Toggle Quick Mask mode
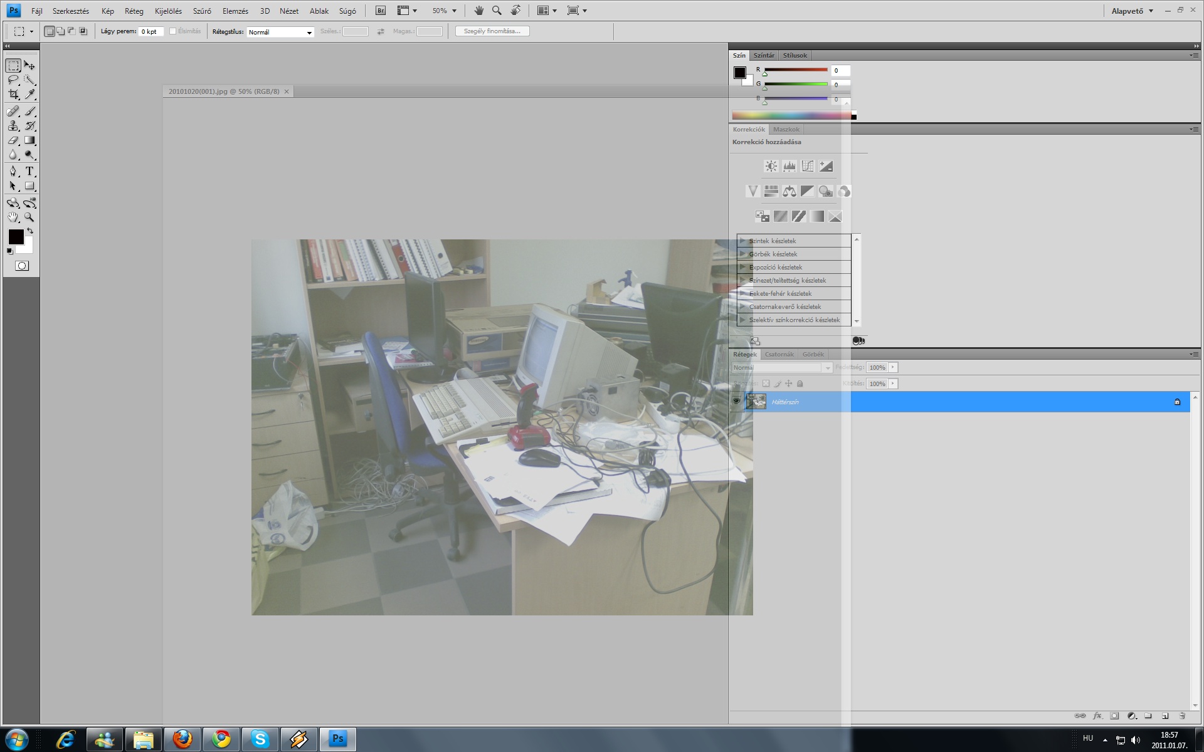Image resolution: width=1204 pixels, height=752 pixels. (22, 266)
